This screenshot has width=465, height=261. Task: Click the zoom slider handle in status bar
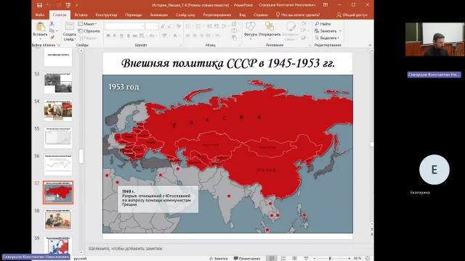[329, 258]
